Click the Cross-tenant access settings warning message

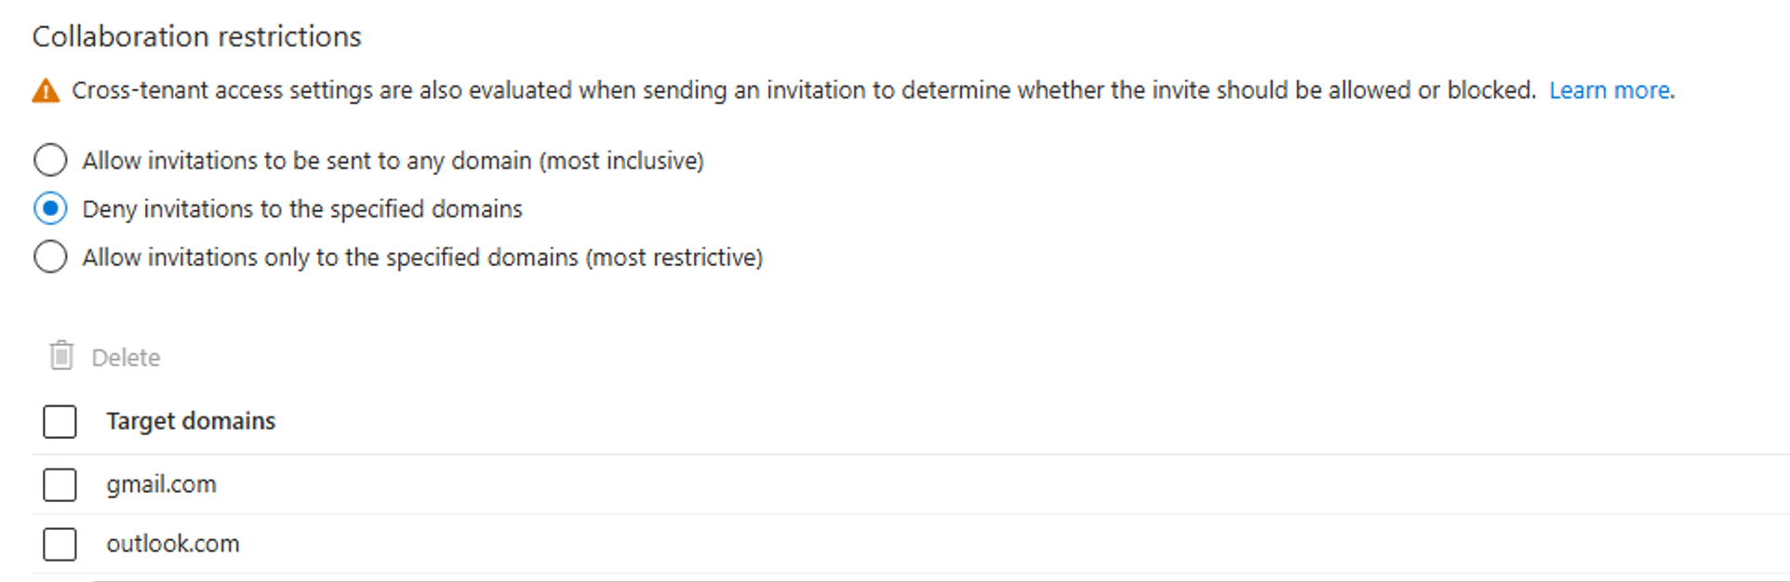804,90
